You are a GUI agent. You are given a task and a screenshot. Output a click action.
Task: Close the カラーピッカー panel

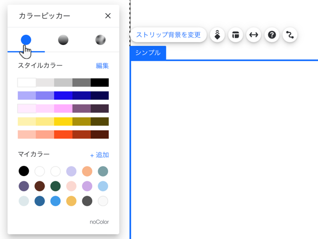[x=108, y=16]
